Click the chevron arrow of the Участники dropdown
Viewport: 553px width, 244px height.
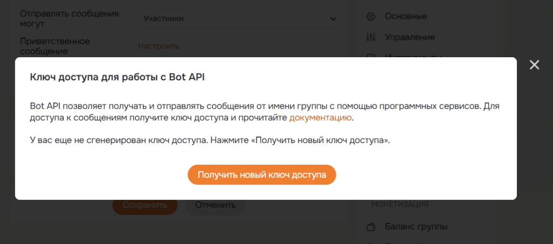tap(333, 19)
